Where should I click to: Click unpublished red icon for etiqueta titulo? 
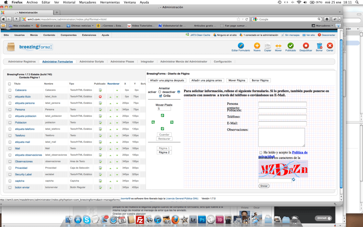tap(100, 96)
